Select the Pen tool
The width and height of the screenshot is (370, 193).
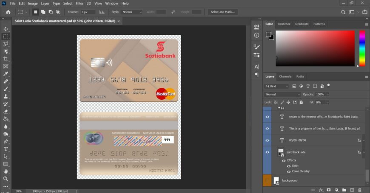click(6, 141)
